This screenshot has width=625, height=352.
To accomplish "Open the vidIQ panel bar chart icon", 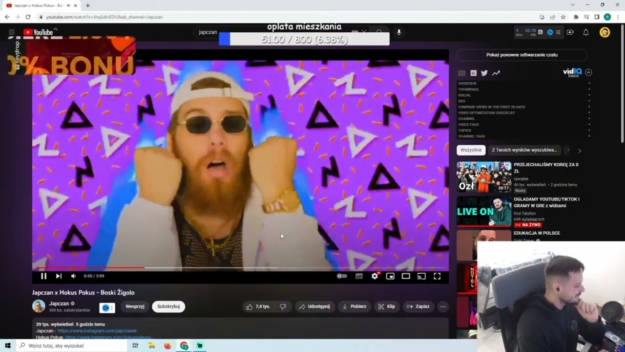I will coord(473,73).
